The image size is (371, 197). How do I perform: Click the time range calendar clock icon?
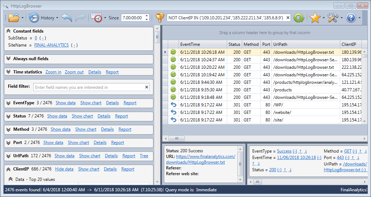coord(97,18)
